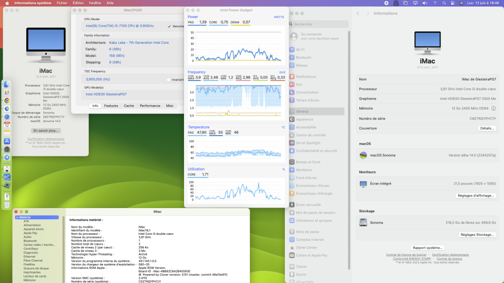Open Launchpad in the Dock
504x283 pixels.
pyautogui.click(x=7, y=92)
